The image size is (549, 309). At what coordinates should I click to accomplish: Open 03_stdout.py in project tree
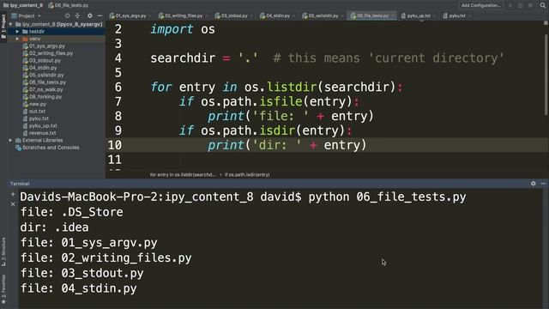(x=45, y=61)
